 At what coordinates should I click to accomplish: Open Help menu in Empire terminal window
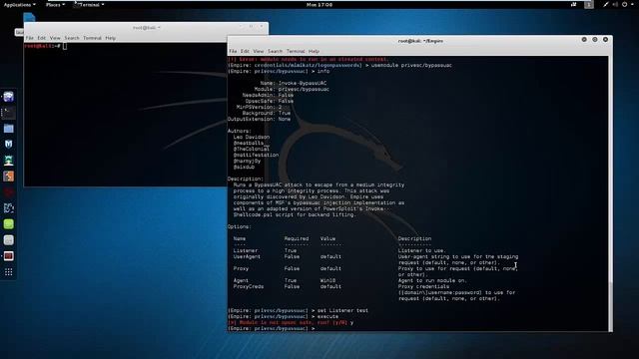(314, 51)
